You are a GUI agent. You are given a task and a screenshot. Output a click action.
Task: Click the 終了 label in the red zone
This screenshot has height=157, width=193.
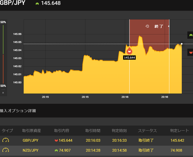159,26
